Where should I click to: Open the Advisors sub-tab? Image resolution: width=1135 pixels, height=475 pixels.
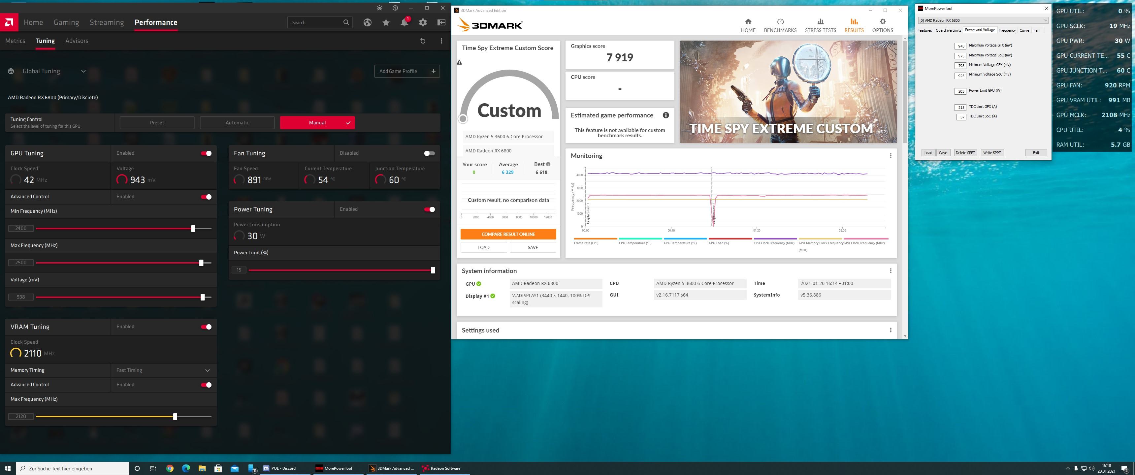(x=77, y=41)
